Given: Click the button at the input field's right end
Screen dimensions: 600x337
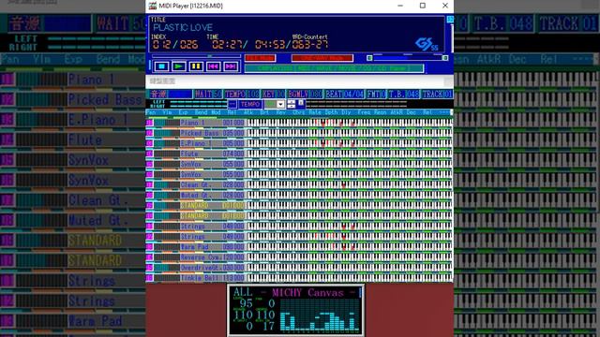Looking at the screenshot, I should pos(448,81).
